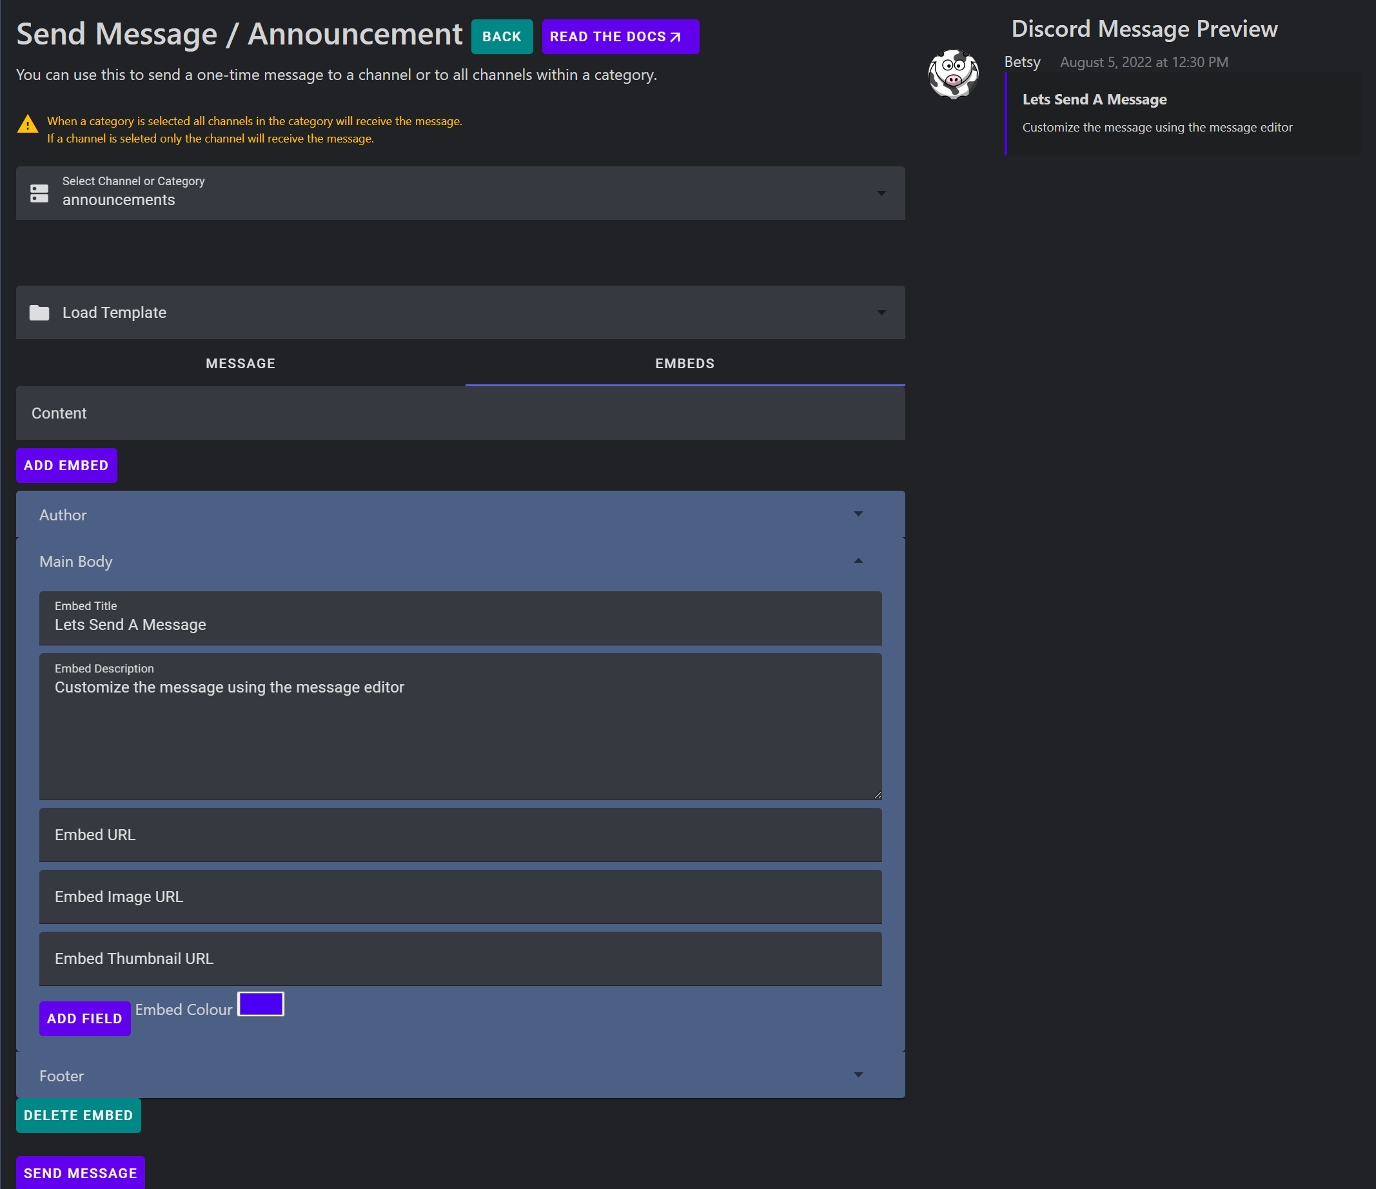Image resolution: width=1376 pixels, height=1189 pixels.
Task: Click the BACK button
Action: click(x=502, y=37)
